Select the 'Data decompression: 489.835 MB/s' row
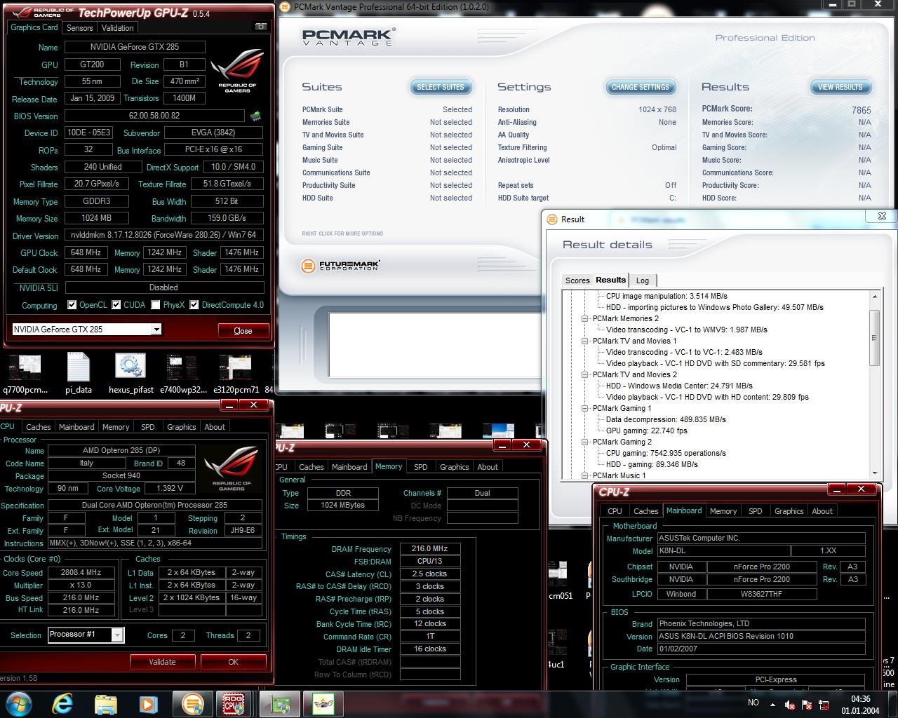Viewport: 898px width, 718px height. [x=666, y=419]
